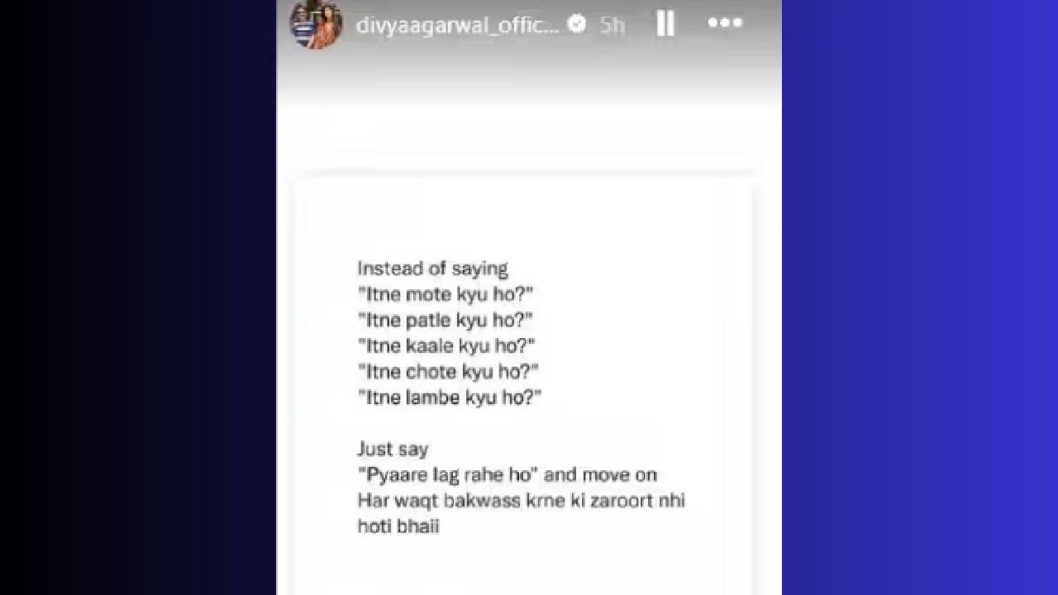The width and height of the screenshot is (1058, 595).
Task: Select the "Itne patle kyu ho?" line
Action: click(x=445, y=320)
